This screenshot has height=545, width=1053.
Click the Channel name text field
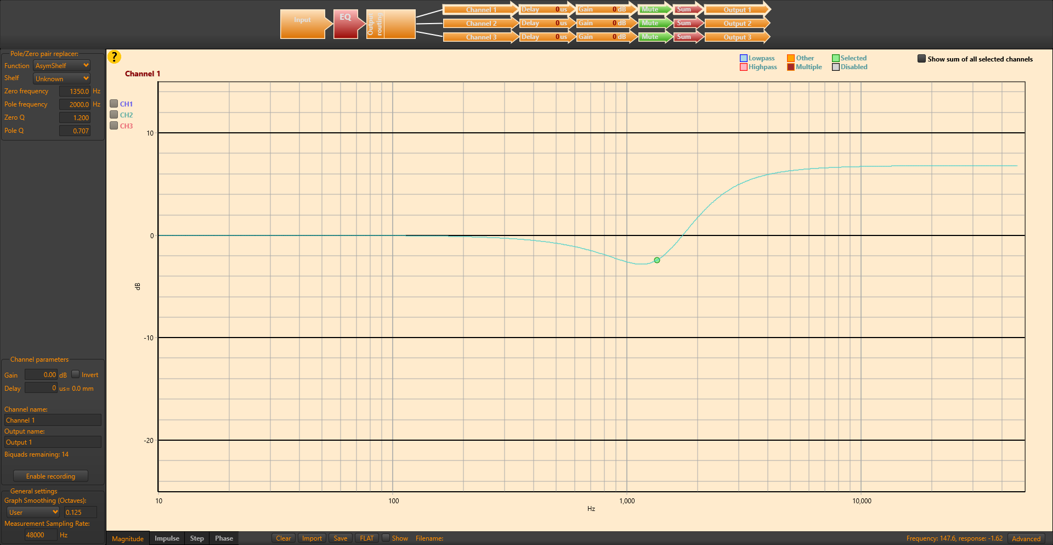[53, 420]
